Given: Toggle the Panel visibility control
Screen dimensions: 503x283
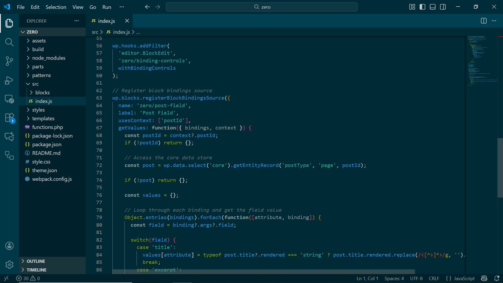Looking at the screenshot, I should click(x=432, y=7).
